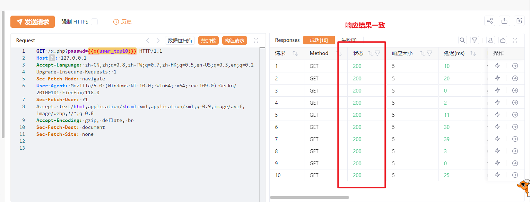Expand the Request panel to fullscreen
530x202 pixels.
point(256,41)
